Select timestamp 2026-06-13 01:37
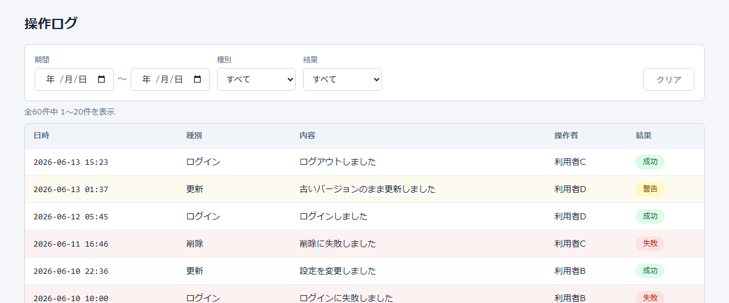Viewport: 729px width, 303px height. point(71,189)
